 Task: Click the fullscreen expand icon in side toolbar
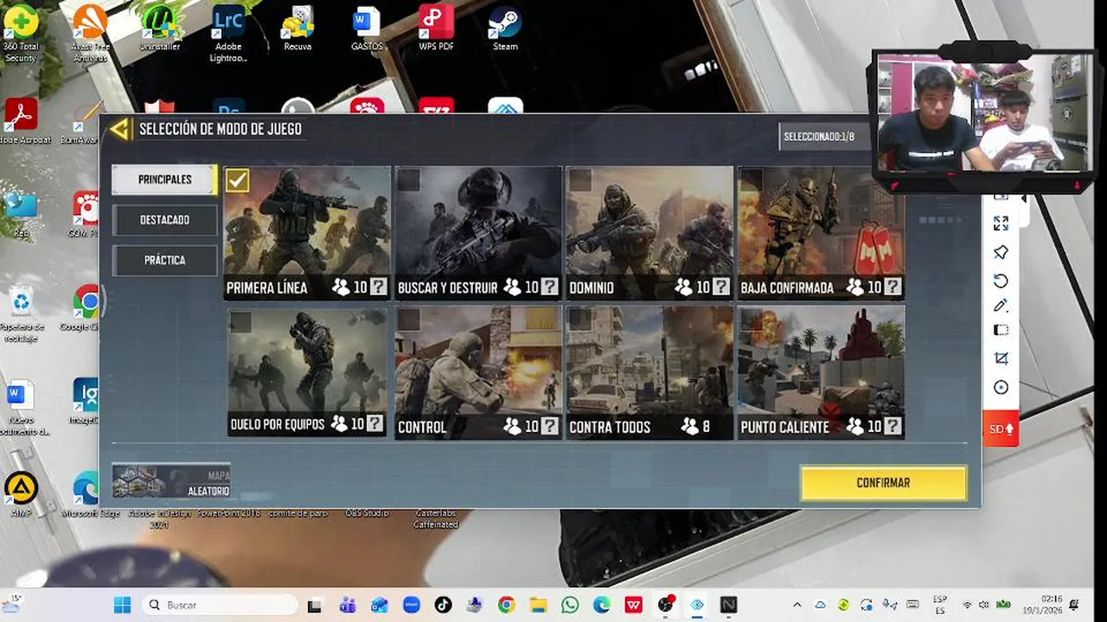pos(1001,224)
